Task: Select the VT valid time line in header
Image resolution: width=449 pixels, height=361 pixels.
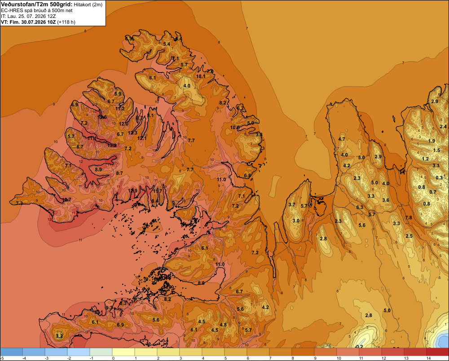Action: tap(38, 22)
